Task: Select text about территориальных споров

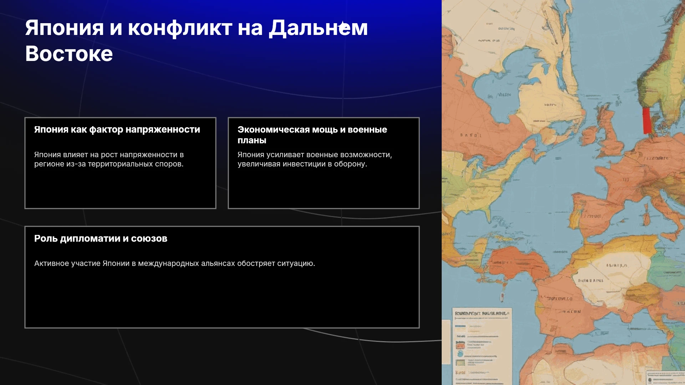Action: 109,159
